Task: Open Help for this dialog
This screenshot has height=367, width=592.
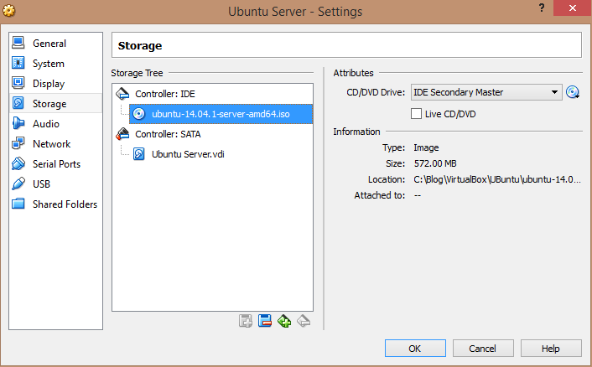Action: [x=551, y=348]
